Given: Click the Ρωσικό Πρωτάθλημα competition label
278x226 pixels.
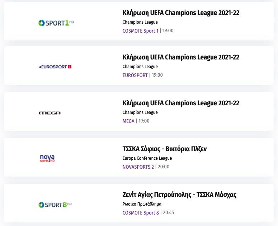Looking at the screenshot, I should pyautogui.click(x=142, y=204).
